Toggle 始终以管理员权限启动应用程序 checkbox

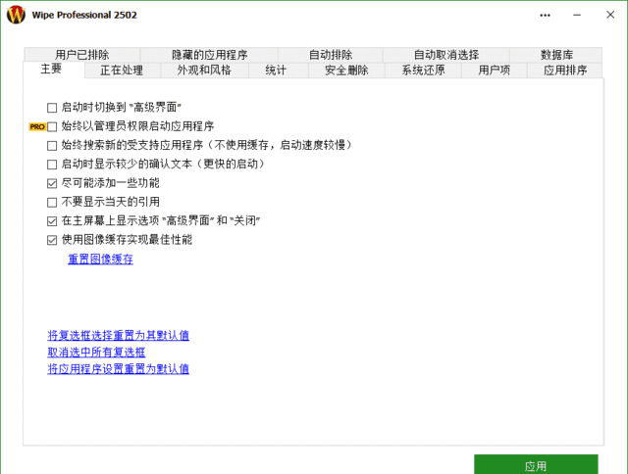tap(52, 126)
